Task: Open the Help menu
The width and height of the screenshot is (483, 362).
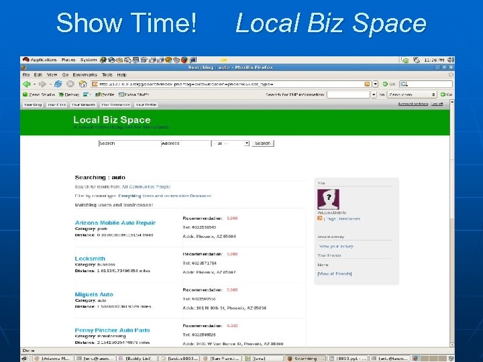Action: coord(121,74)
